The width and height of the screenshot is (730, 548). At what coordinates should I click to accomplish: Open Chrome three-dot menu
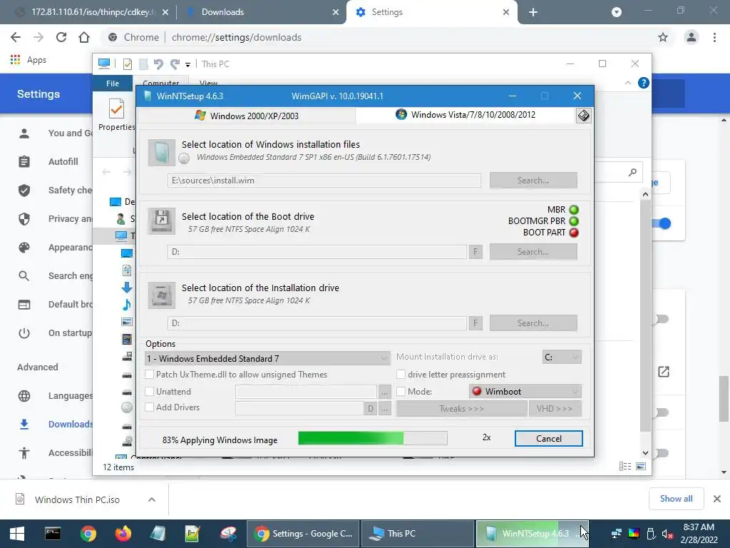pos(714,37)
